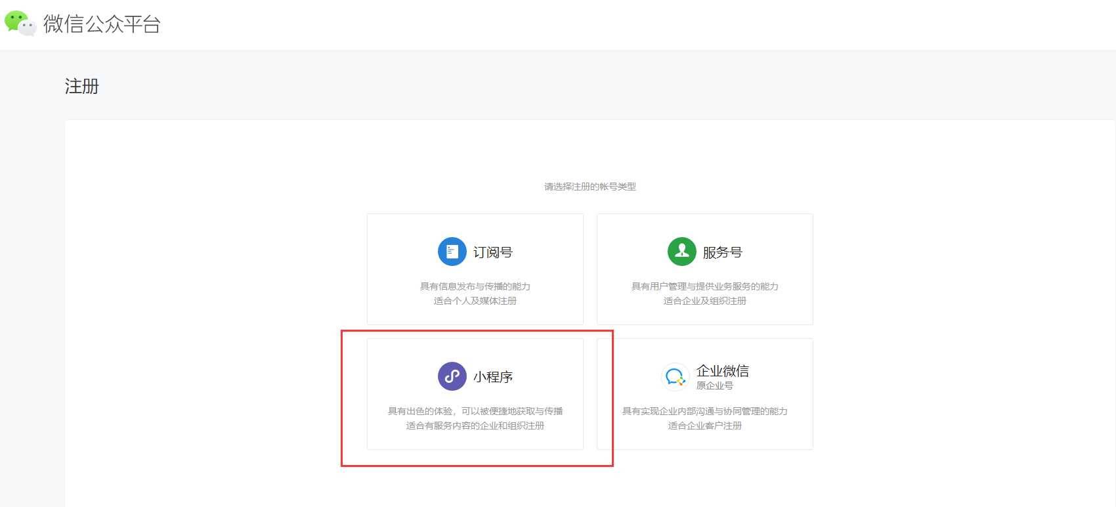
Task: Click the green 服务号 person icon
Action: pyautogui.click(x=682, y=252)
